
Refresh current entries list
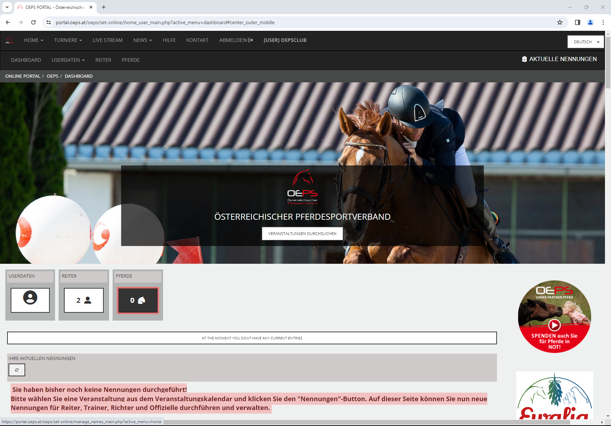(17, 370)
